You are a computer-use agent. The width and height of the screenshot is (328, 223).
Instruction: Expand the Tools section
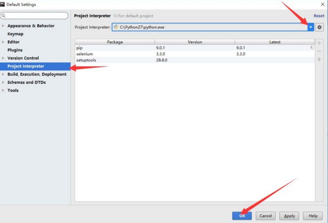tap(3, 90)
